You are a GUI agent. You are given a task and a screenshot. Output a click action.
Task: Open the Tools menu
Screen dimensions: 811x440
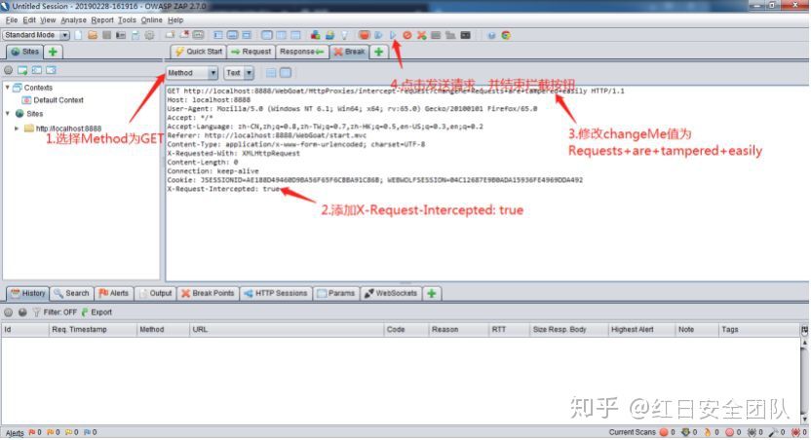[x=127, y=20]
